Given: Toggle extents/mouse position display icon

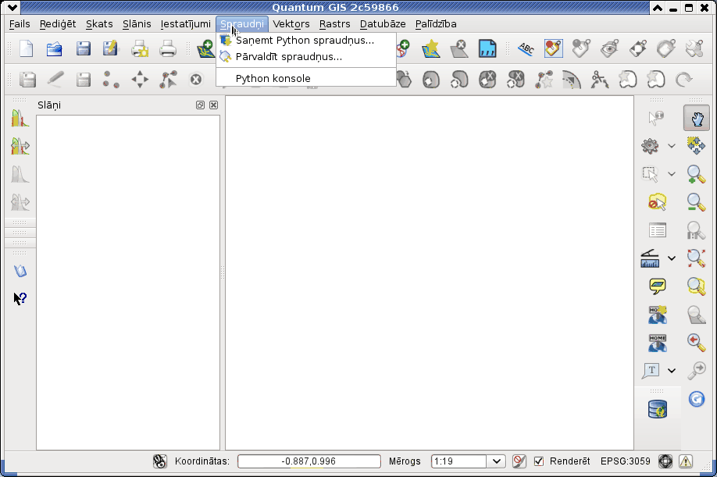Looking at the screenshot, I should [x=159, y=461].
